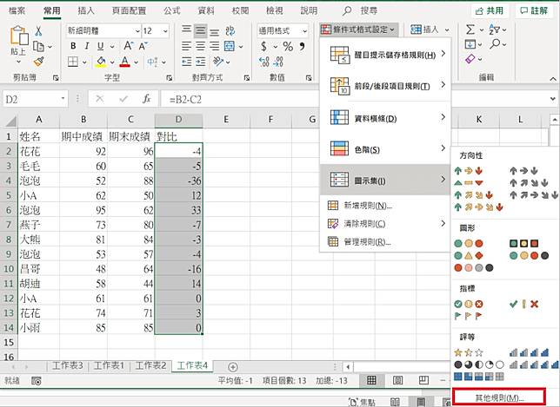Click the merge and center icon
The image size is (560, 407).
click(x=230, y=46)
